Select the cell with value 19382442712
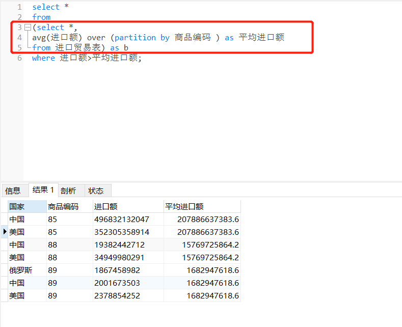The image size is (402, 327). pos(128,244)
